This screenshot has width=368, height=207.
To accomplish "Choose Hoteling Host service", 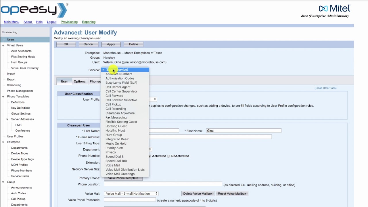I will [125, 131].
